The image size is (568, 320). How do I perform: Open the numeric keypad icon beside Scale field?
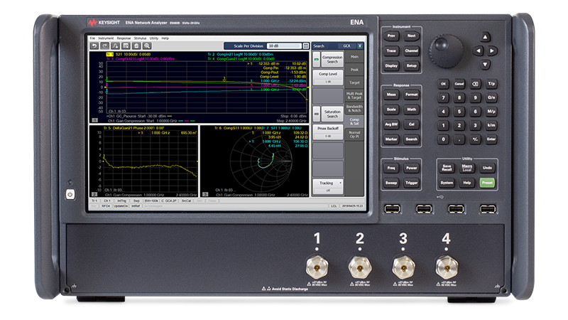pos(306,46)
